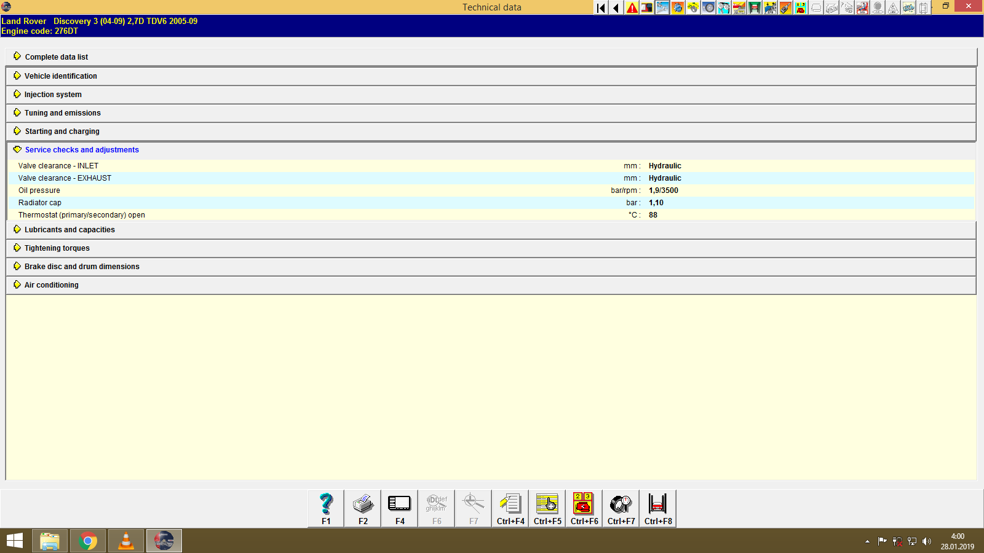Click the wheel alignment toolbar icon

(708, 8)
